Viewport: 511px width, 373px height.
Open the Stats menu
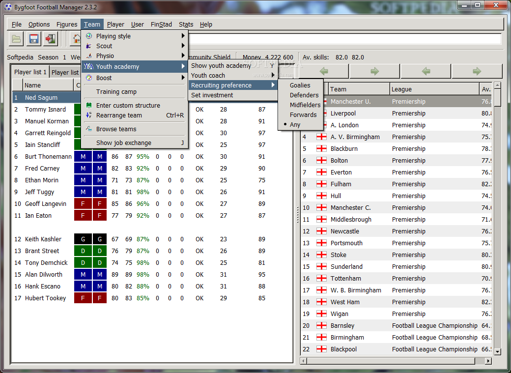click(186, 25)
